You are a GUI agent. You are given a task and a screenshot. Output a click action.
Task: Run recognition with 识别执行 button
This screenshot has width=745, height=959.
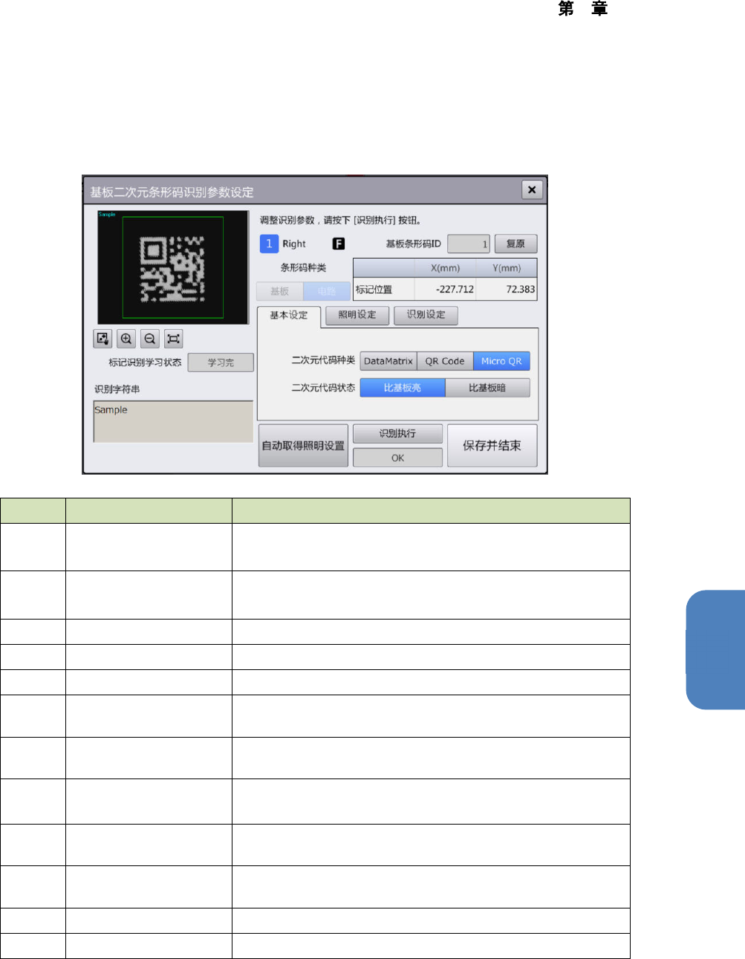pyautogui.click(x=397, y=434)
